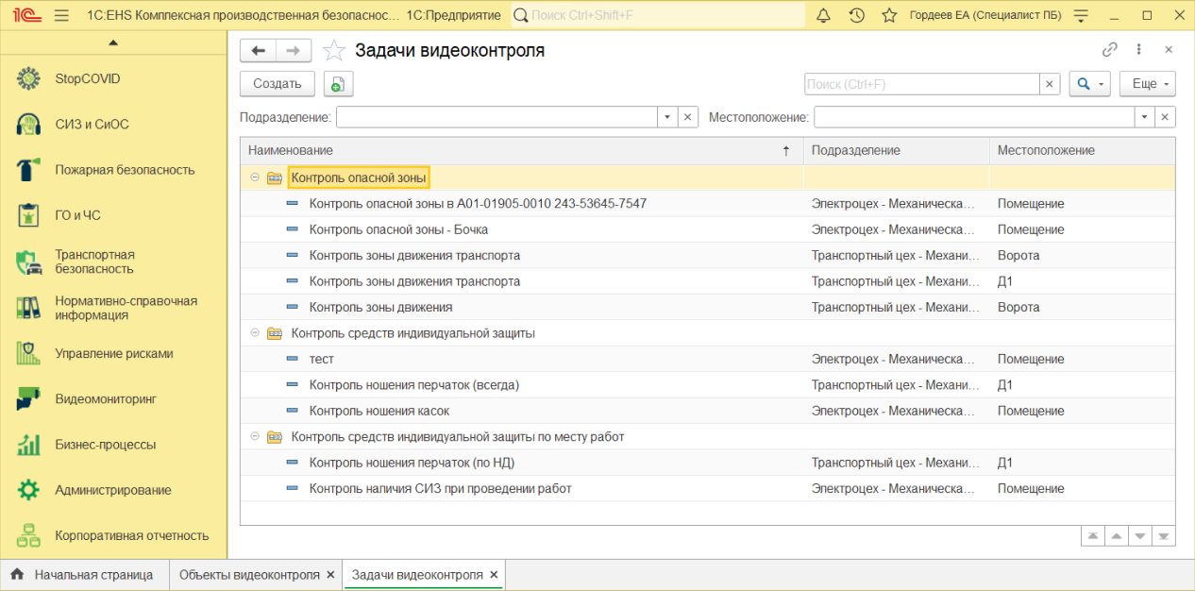
Task: Get link via chain icon
Action: click(x=1110, y=50)
